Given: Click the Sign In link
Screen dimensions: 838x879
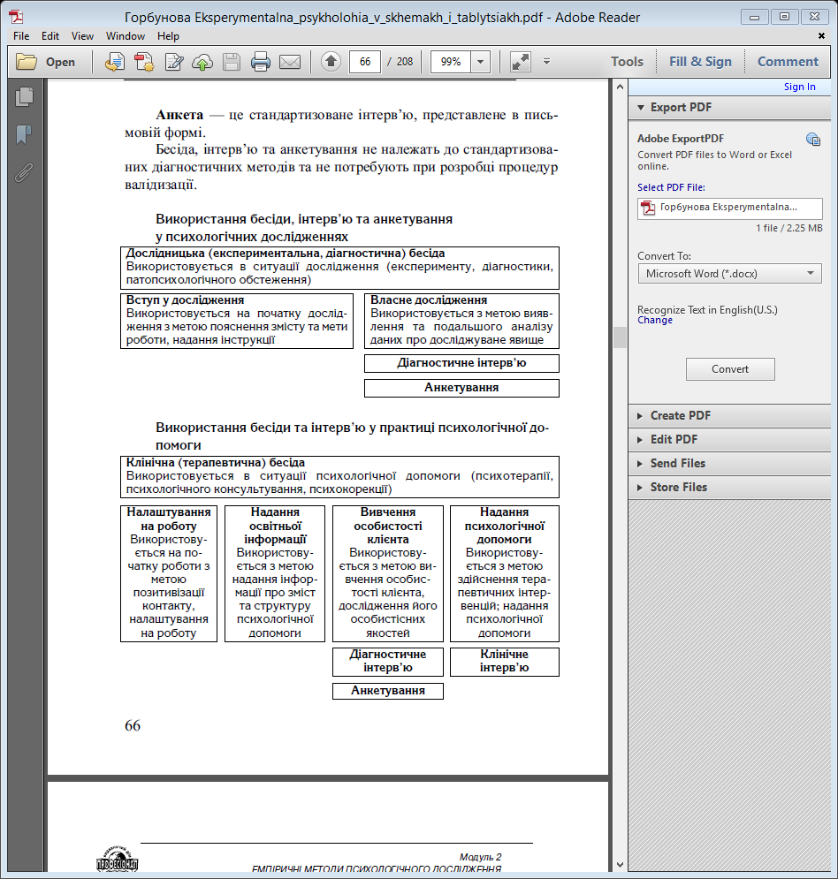Looking at the screenshot, I should (799, 87).
